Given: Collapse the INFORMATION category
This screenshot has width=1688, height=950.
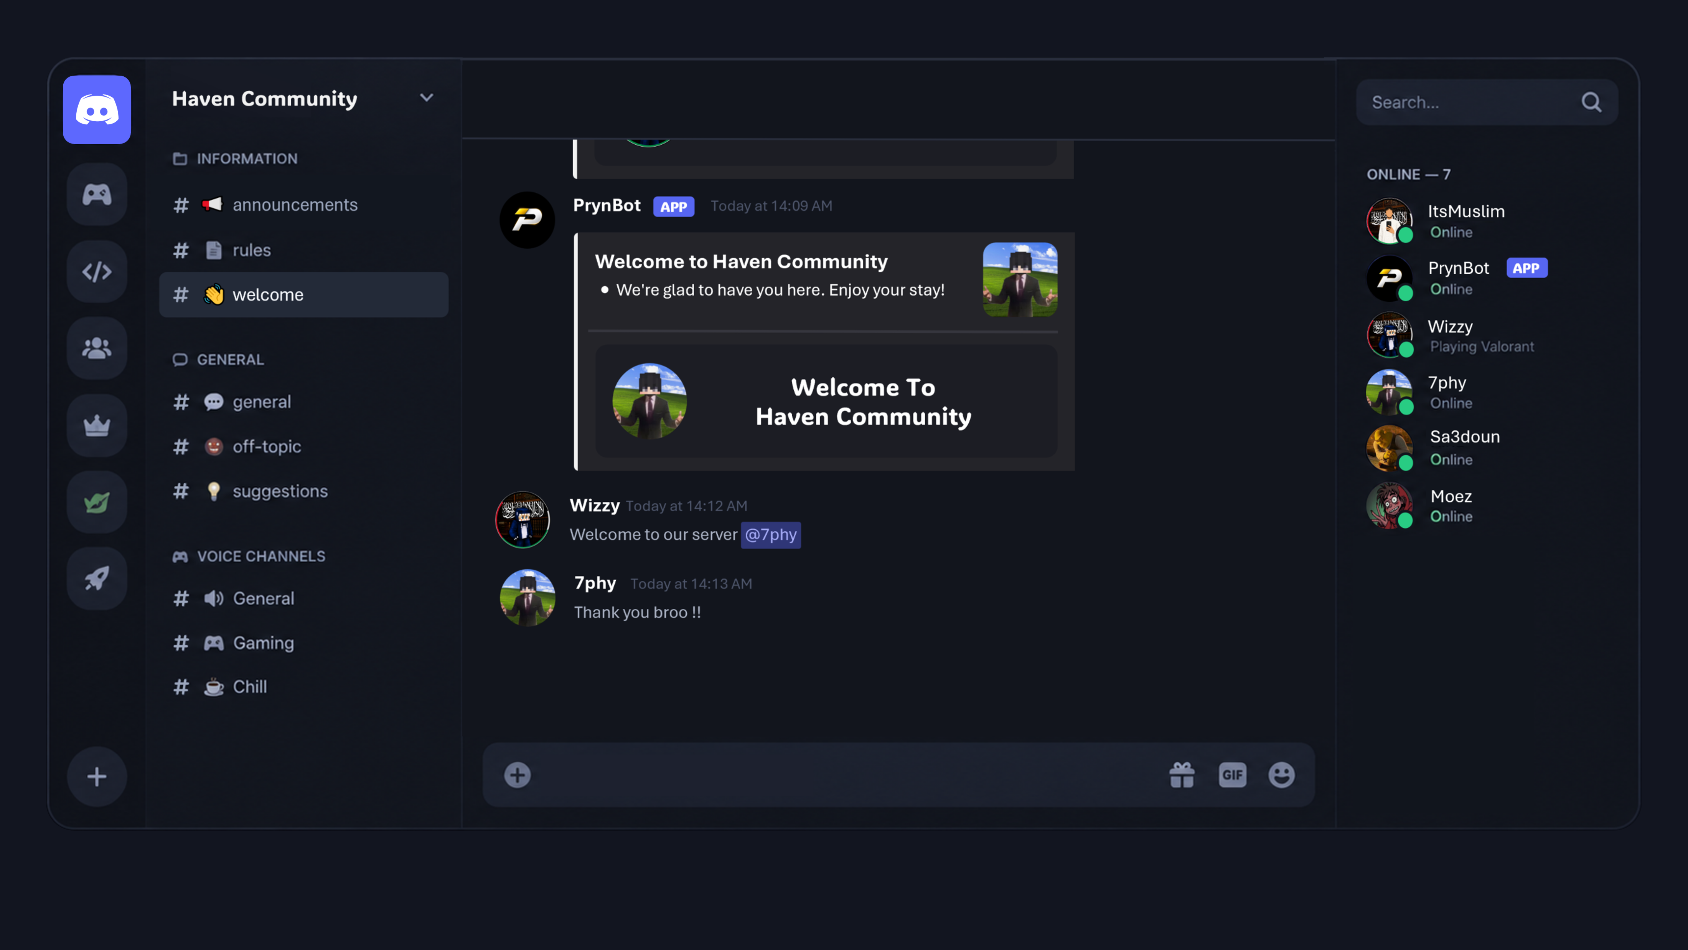Looking at the screenshot, I should (x=234, y=159).
